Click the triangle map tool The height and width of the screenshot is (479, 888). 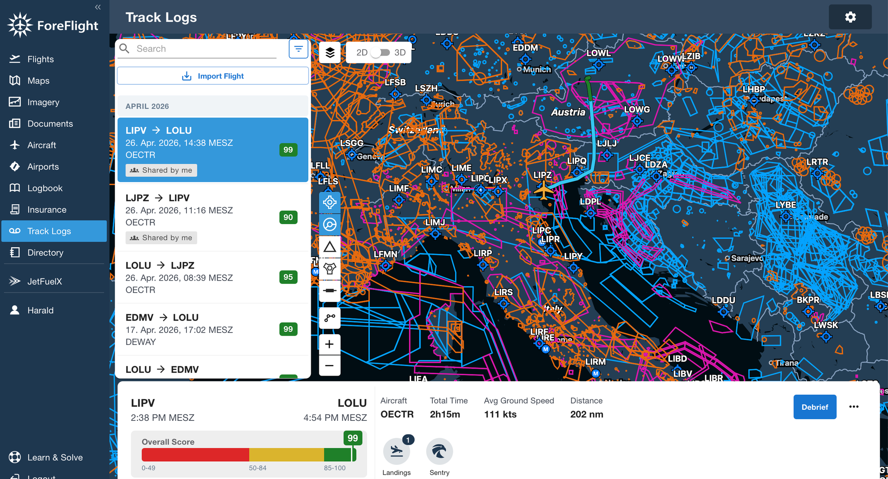pyautogui.click(x=330, y=246)
